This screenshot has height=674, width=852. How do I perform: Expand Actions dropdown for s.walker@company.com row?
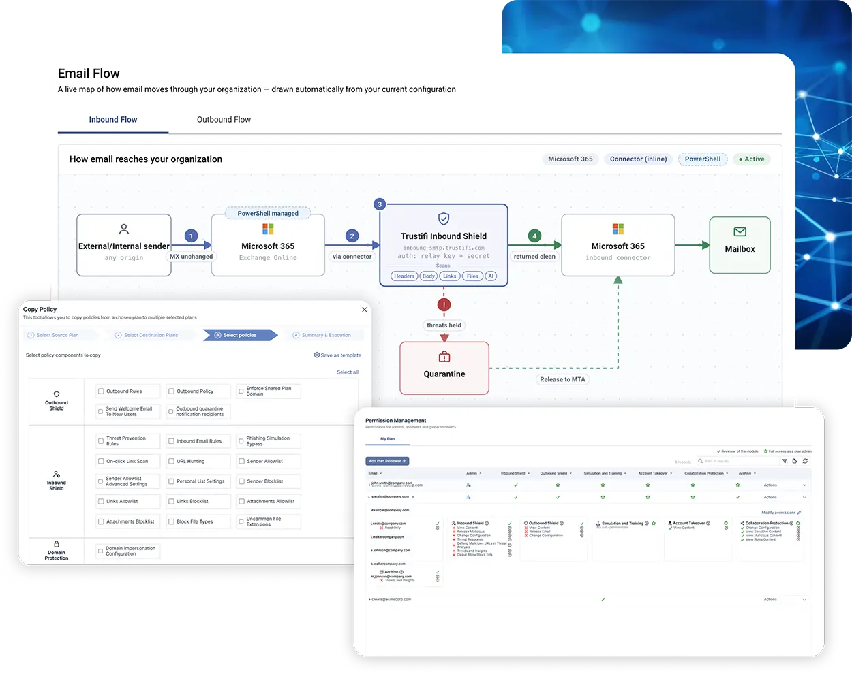[x=804, y=497]
